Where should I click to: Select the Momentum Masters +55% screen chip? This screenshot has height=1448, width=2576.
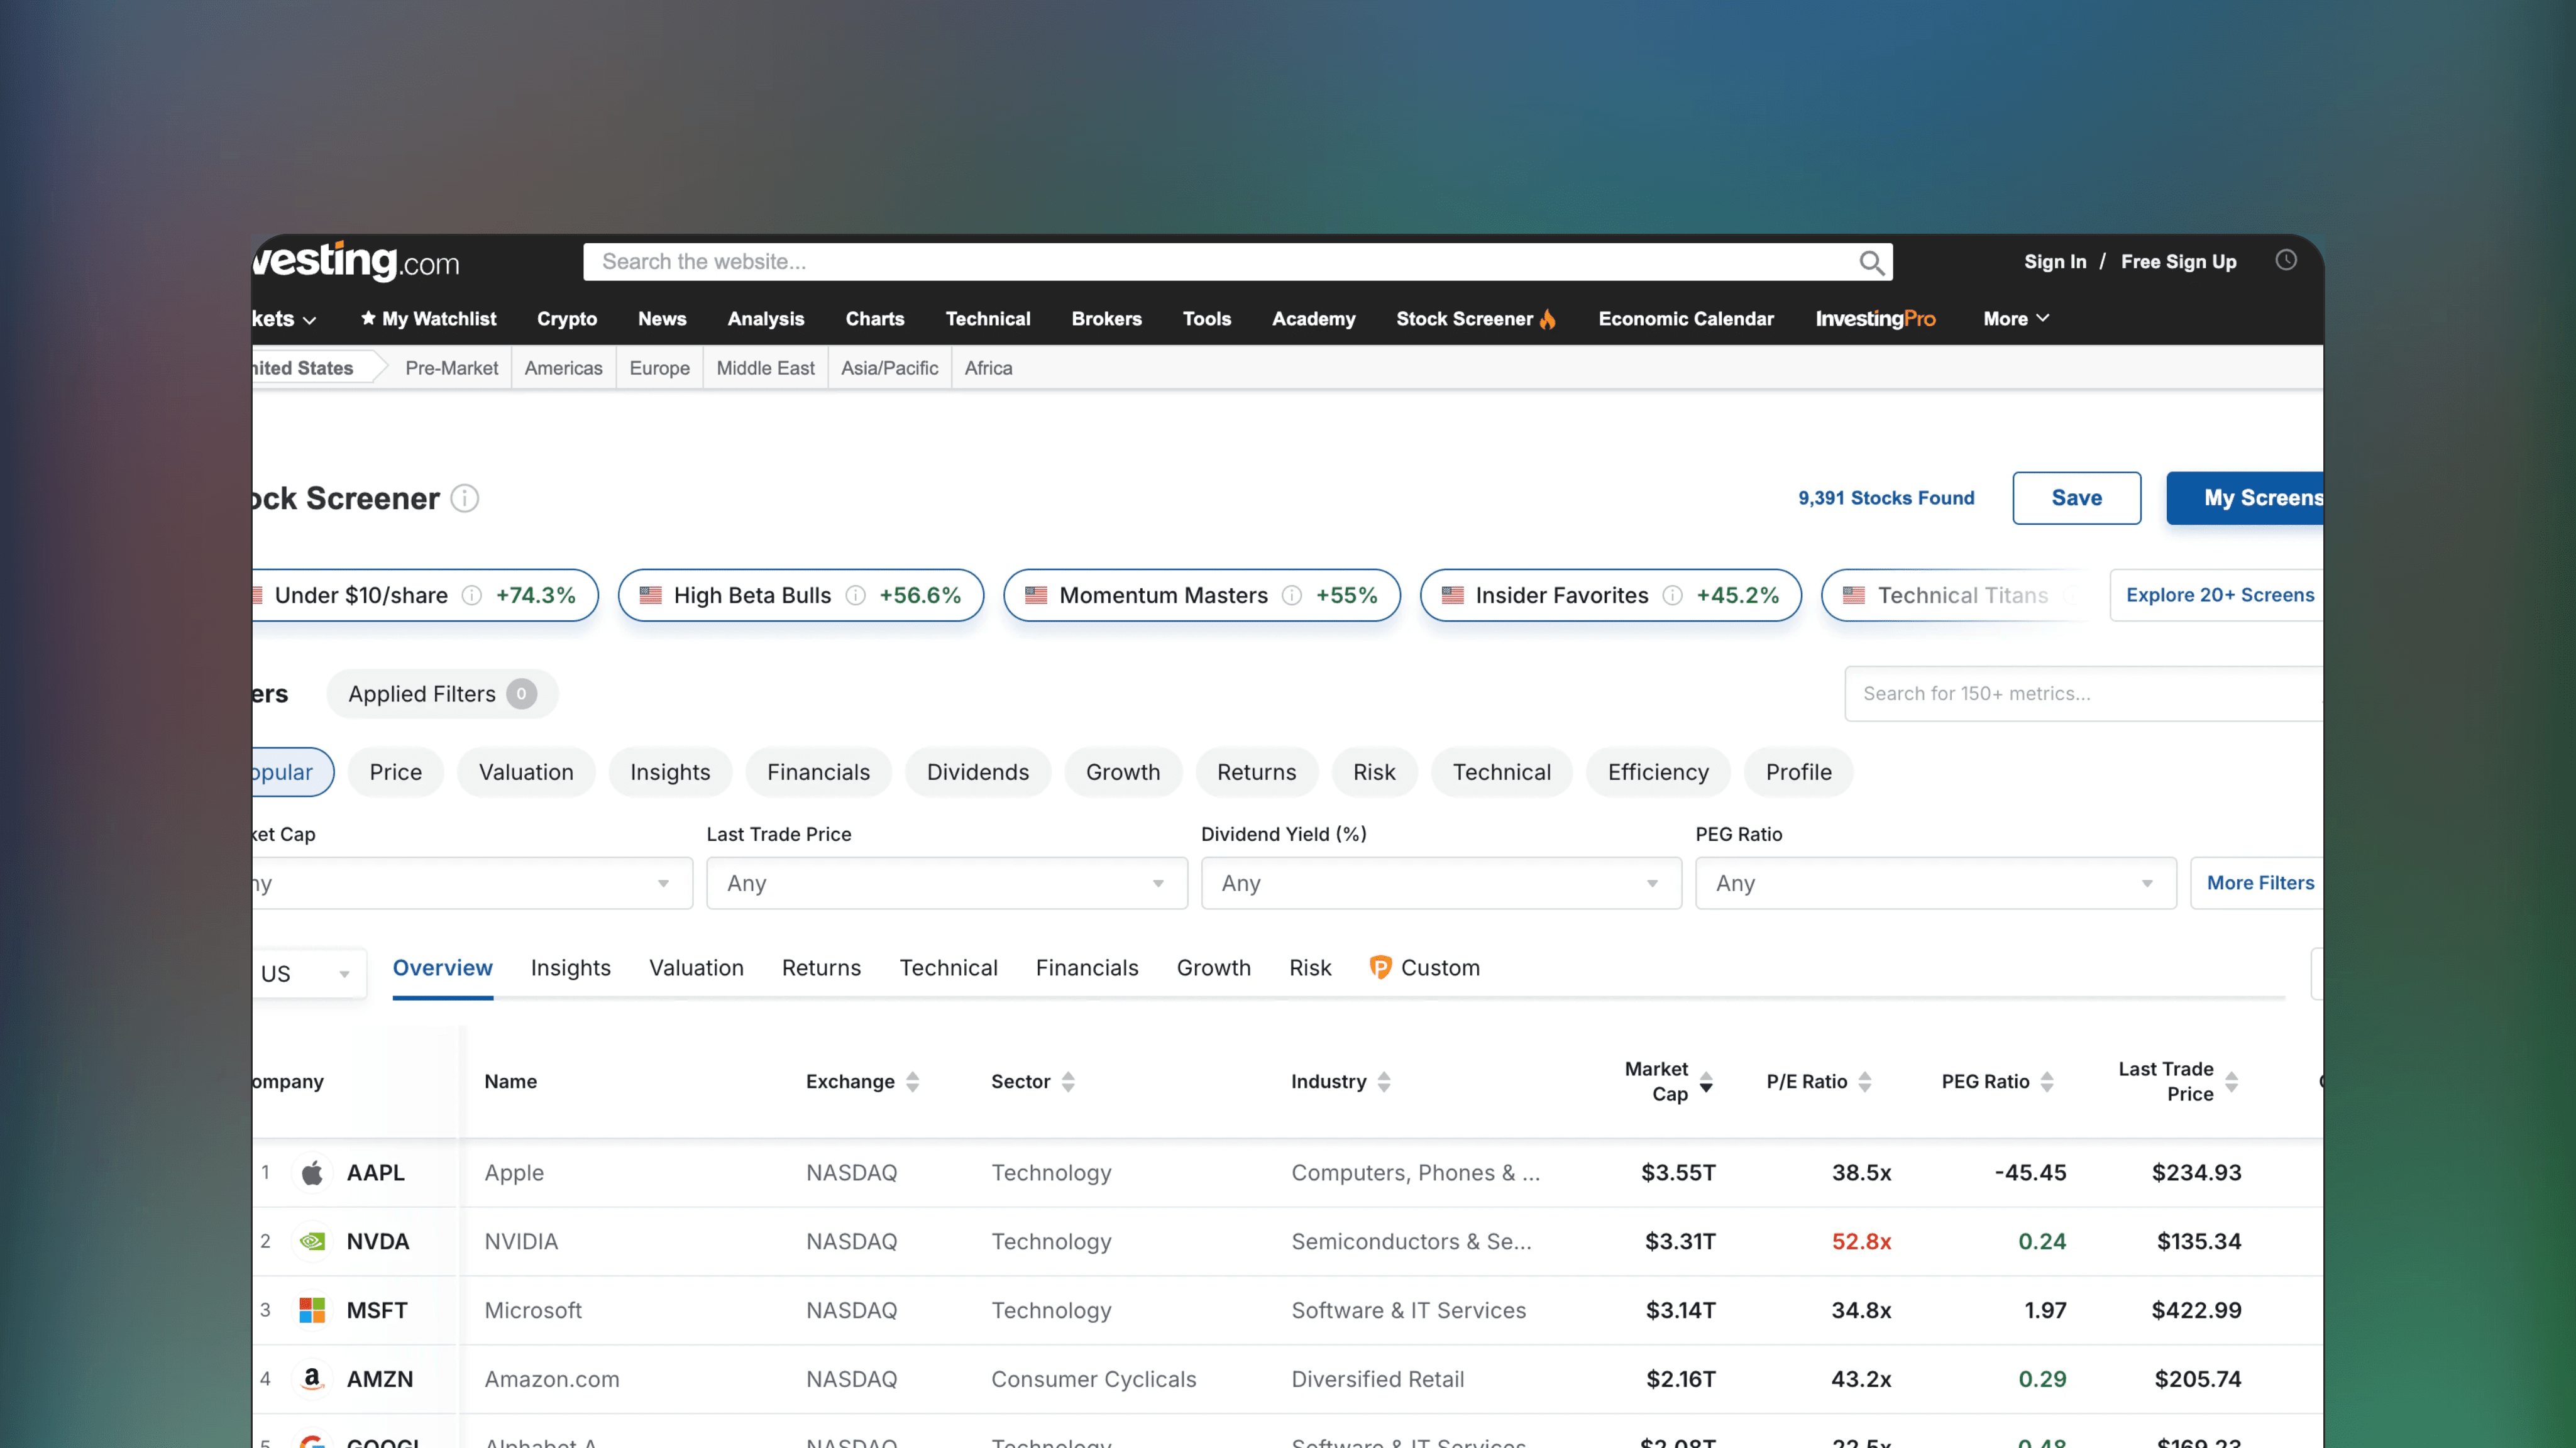click(x=1200, y=594)
